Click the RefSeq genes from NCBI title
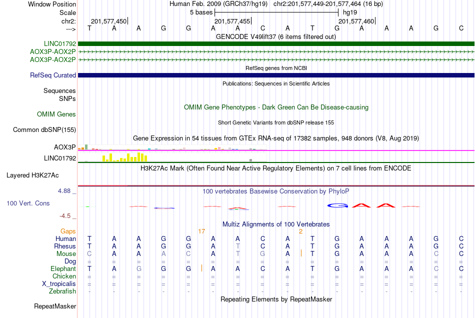475x318 pixels. pyautogui.click(x=276, y=68)
